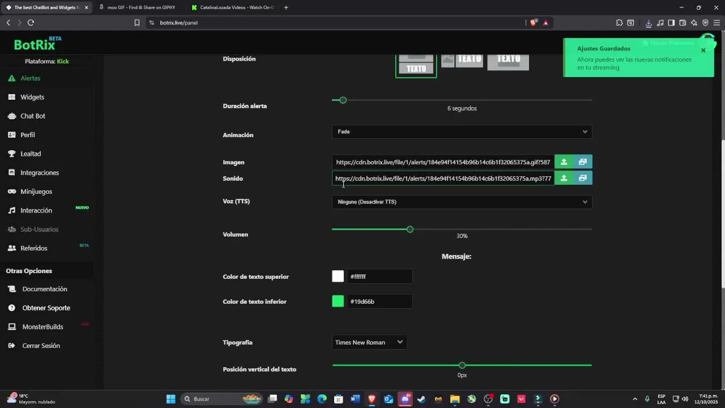Click the Interacción music note icon

point(11,210)
